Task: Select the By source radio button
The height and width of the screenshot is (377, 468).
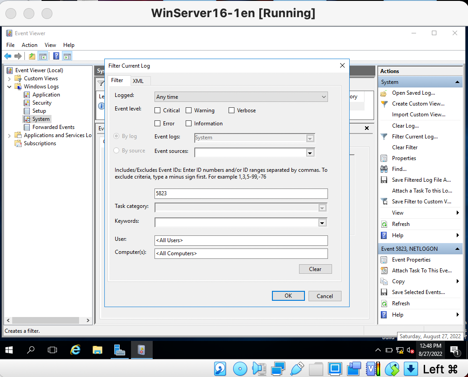Action: pyautogui.click(x=117, y=151)
